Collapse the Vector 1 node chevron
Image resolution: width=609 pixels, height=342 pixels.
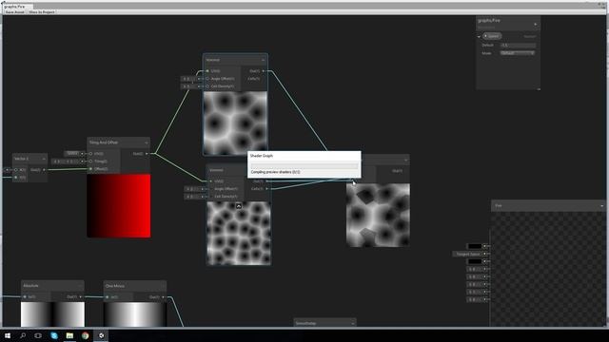point(44,159)
